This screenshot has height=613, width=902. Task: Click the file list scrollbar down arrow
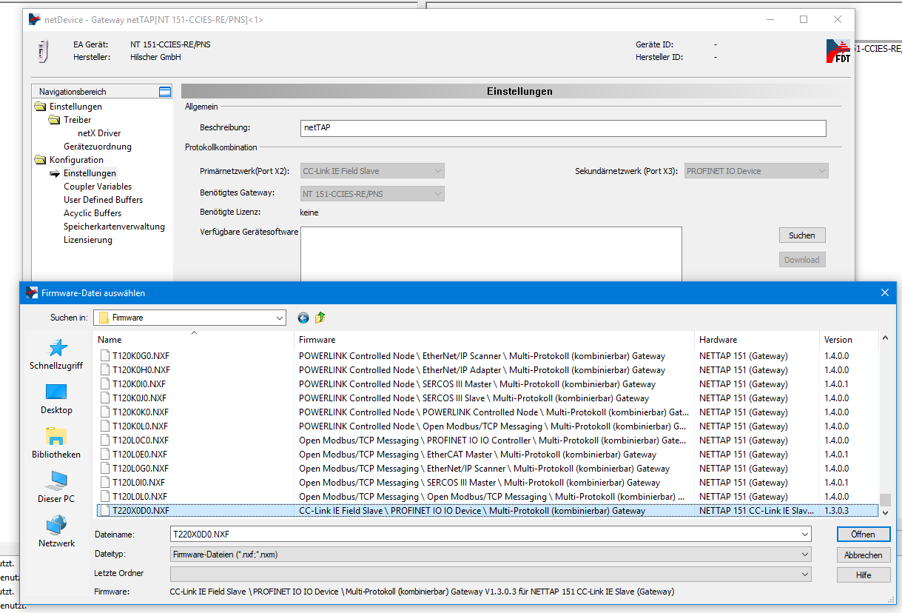click(x=885, y=512)
